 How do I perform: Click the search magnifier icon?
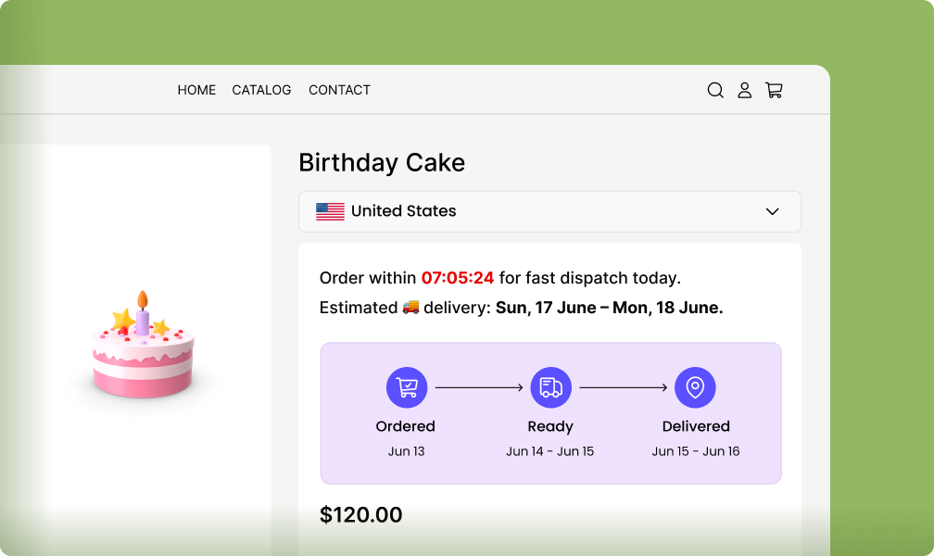(715, 90)
